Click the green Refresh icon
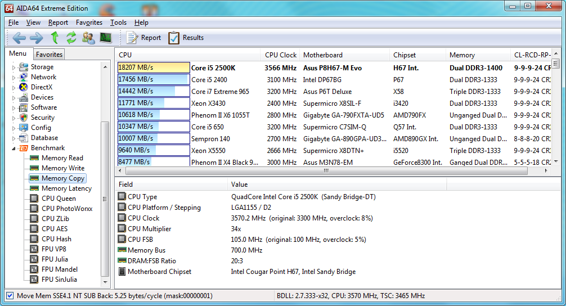Image resolution: width=566 pixels, height=306 pixels. 71,38
